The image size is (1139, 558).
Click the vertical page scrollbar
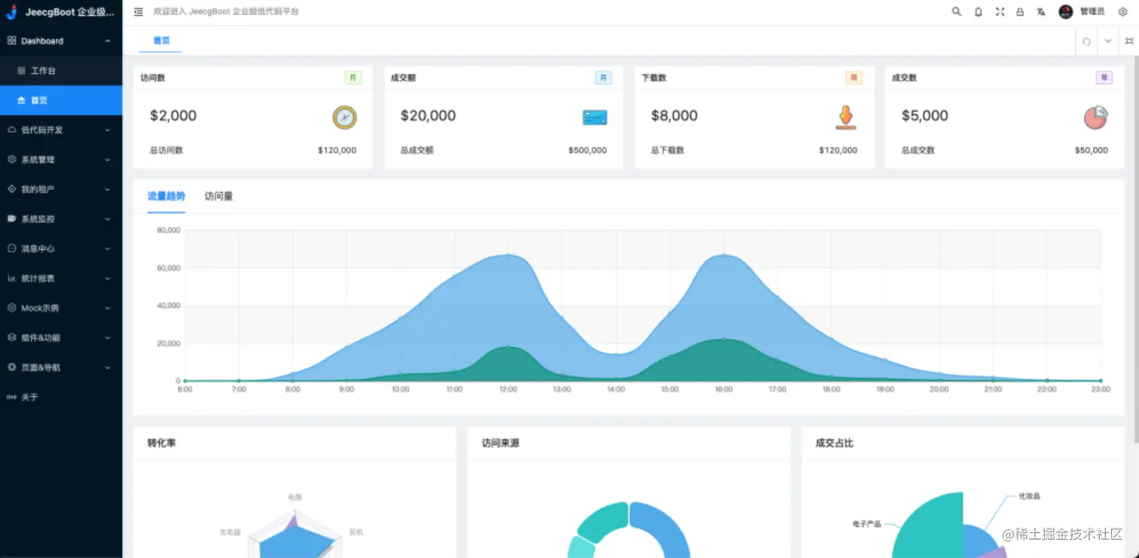click(x=1136, y=249)
